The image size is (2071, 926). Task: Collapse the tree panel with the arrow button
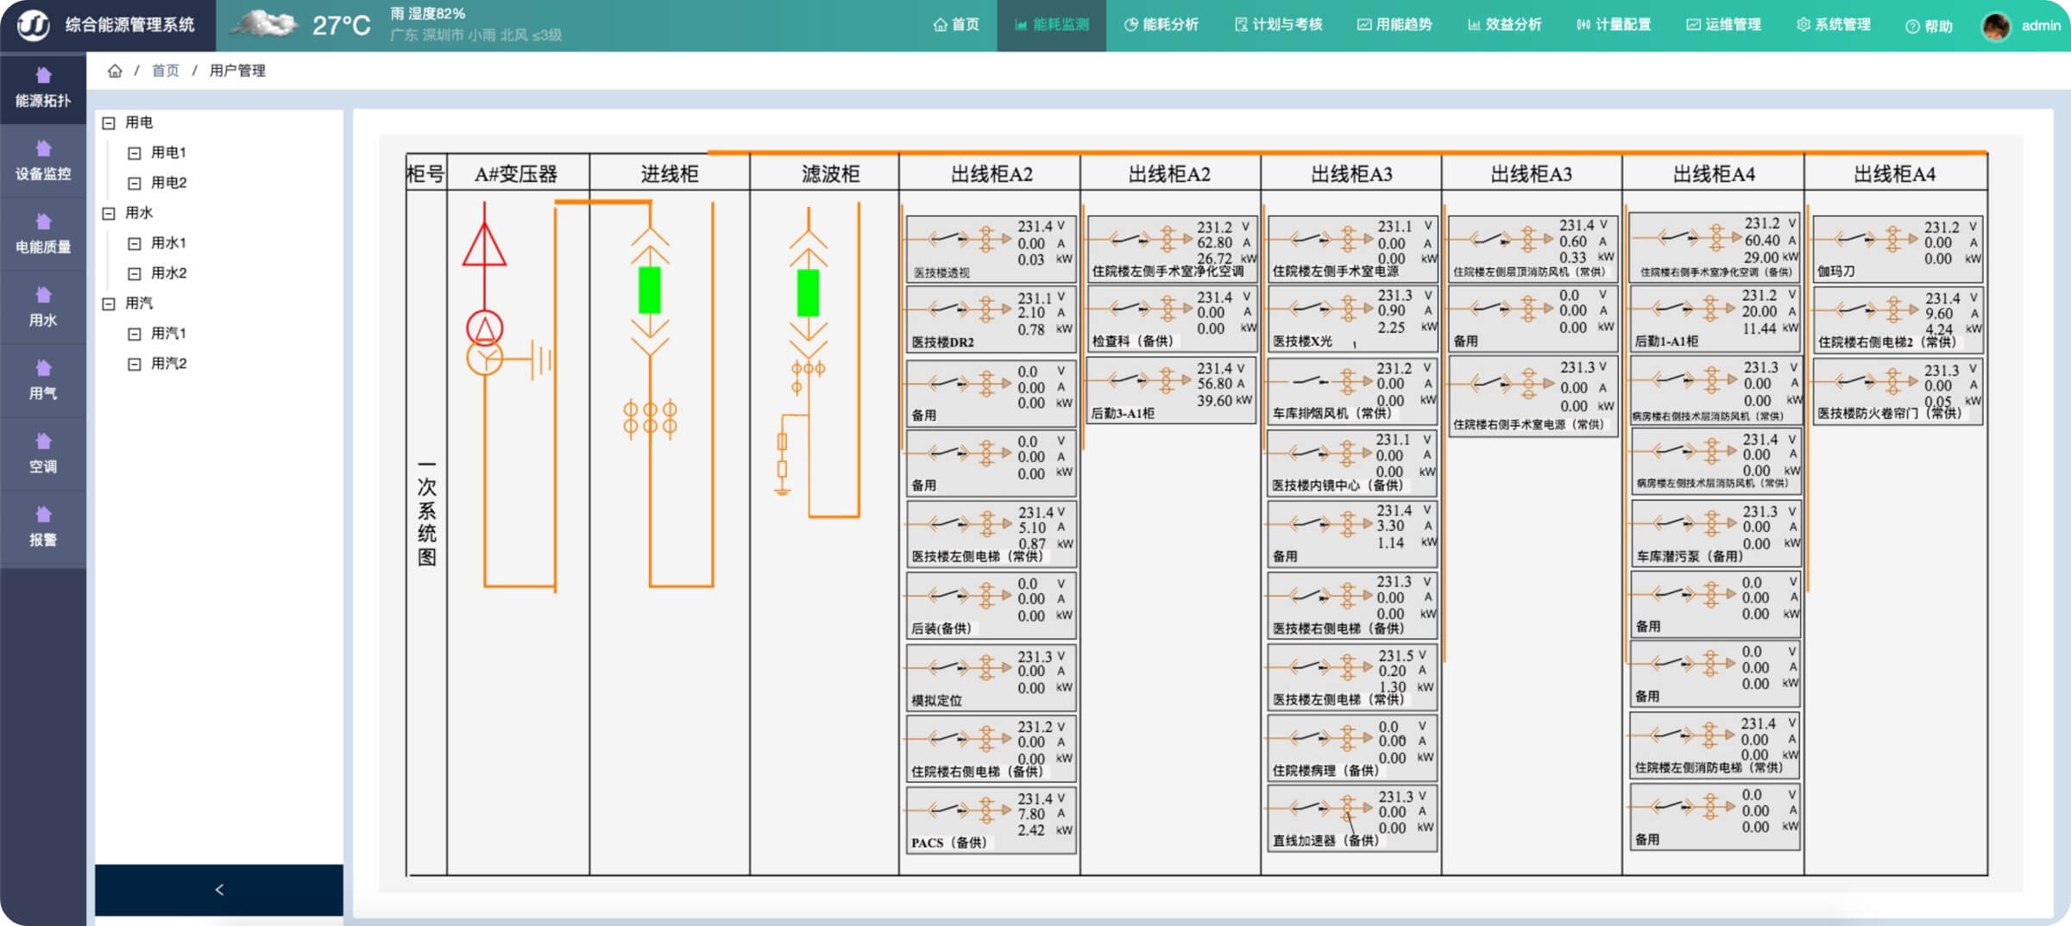[x=219, y=890]
